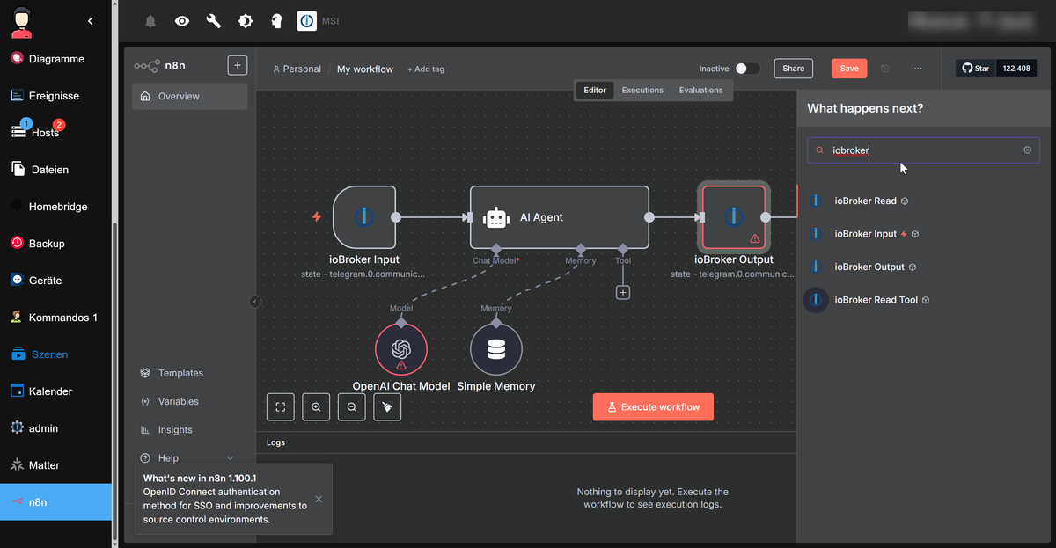Select the AI Agent node
This screenshot has height=548, width=1056.
(560, 217)
